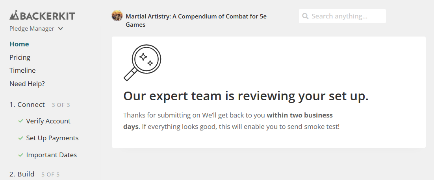Collapse the 1. Connect section
The image size is (434, 180).
point(27,105)
